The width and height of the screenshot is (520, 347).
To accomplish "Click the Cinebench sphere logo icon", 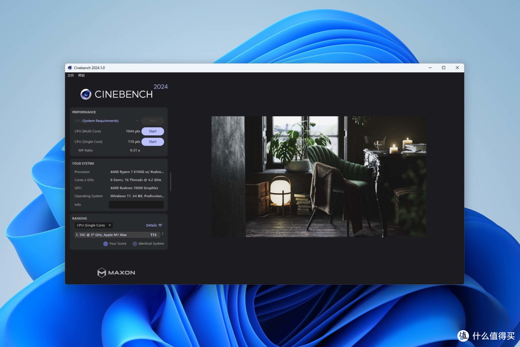I will [86, 94].
